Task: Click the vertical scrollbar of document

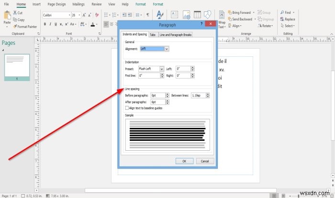Action: (x=333, y=105)
